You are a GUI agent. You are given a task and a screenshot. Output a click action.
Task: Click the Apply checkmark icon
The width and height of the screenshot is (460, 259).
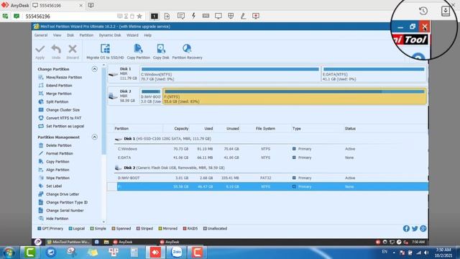pos(40,49)
